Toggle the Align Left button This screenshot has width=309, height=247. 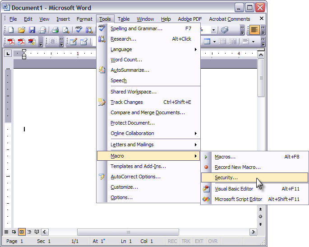[x=254, y=30]
